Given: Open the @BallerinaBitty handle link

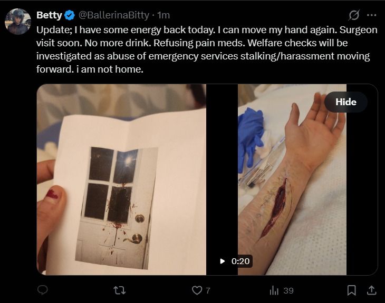Looking at the screenshot, I should click(114, 15).
